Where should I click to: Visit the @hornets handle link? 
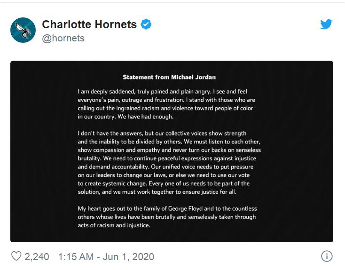click(63, 38)
